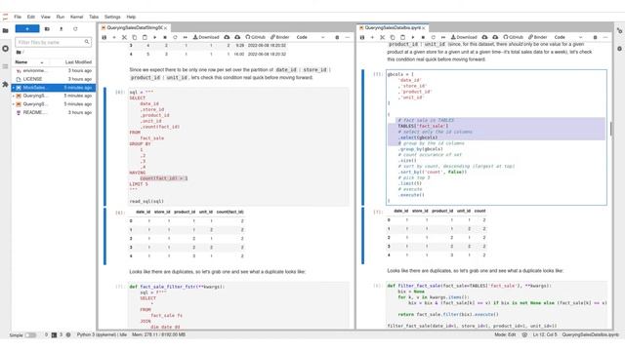The width and height of the screenshot is (625, 351).
Task: Click the Refresh File List icon
Action: 75,28
